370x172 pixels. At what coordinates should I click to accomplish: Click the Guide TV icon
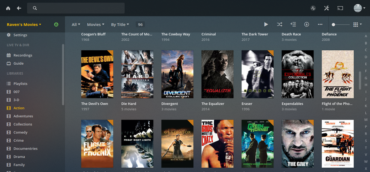tap(9, 64)
